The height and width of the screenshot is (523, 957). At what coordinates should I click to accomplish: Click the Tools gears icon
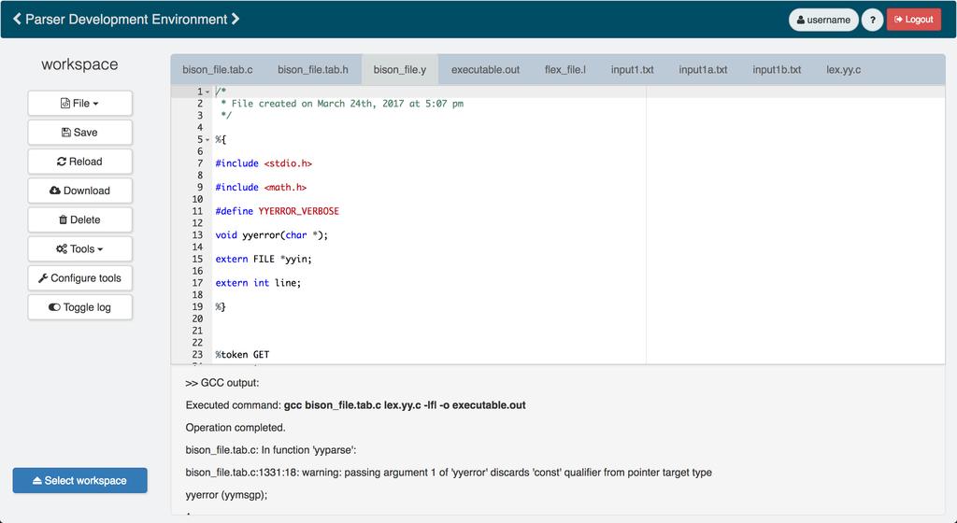[62, 248]
